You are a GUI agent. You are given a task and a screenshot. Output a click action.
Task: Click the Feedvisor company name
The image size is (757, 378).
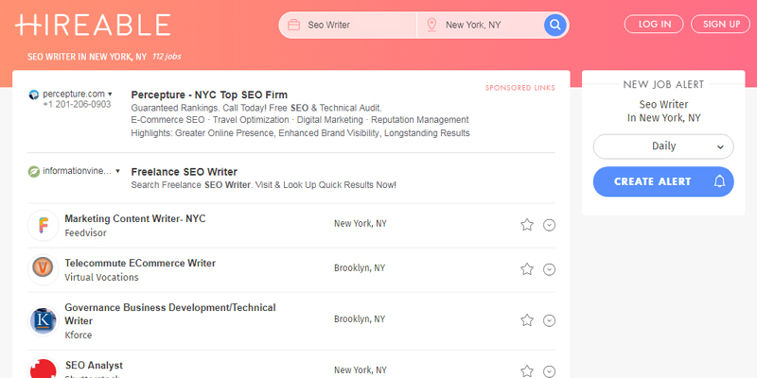coord(85,232)
